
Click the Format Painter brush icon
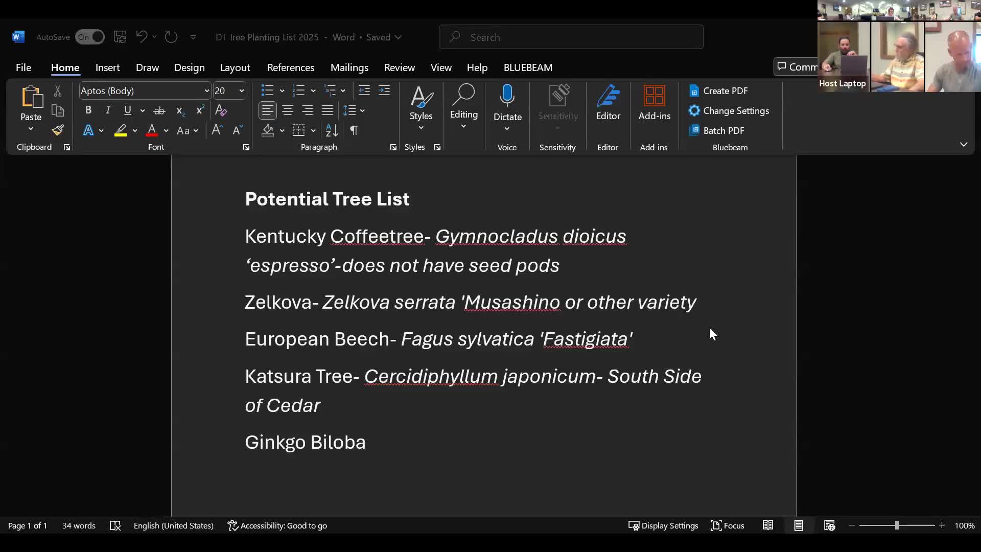(58, 130)
